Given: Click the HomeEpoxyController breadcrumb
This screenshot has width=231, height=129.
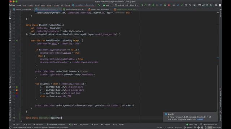Looking at the screenshot, I should [83, 5].
